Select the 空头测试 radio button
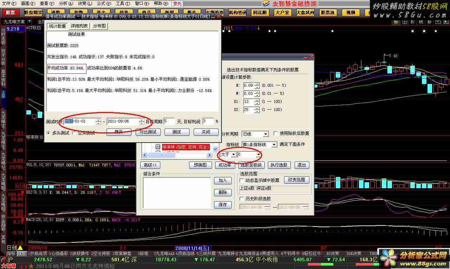The image size is (450, 269). coord(75,133)
